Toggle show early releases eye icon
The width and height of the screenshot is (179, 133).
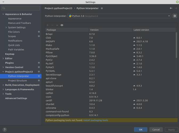click(x=62, y=25)
